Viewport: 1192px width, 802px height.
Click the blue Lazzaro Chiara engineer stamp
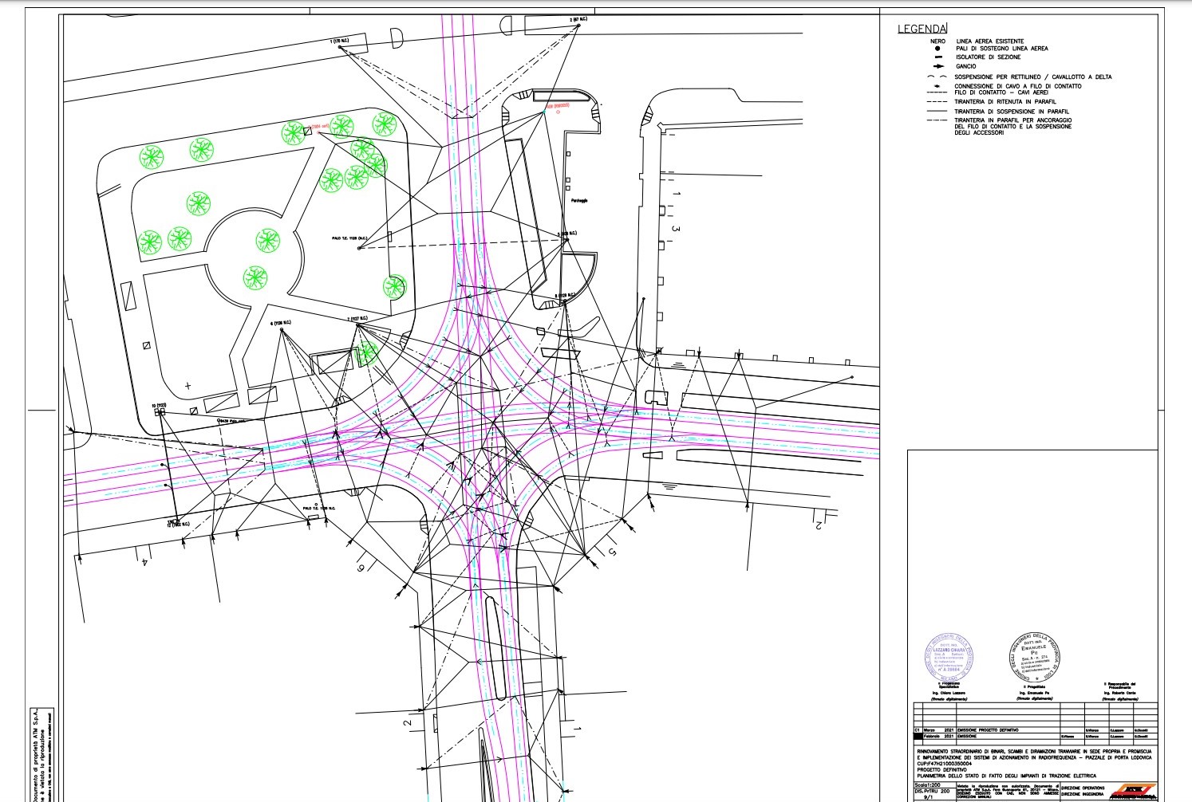point(949,657)
